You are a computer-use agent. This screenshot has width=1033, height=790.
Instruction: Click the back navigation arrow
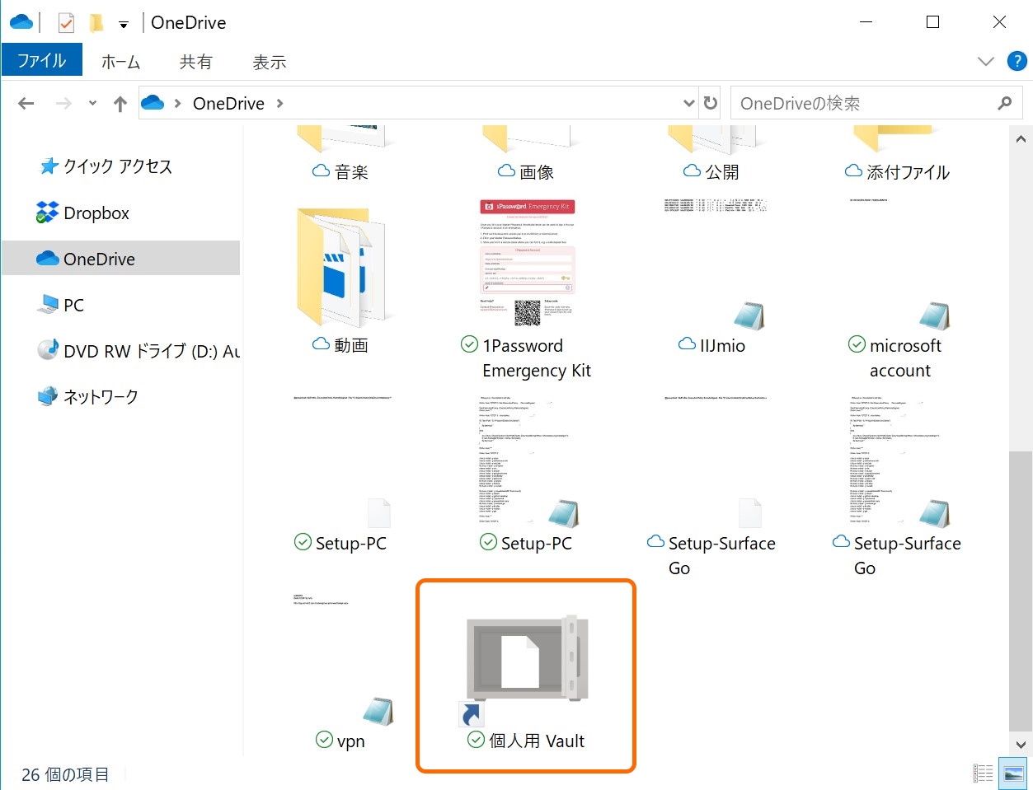[25, 102]
